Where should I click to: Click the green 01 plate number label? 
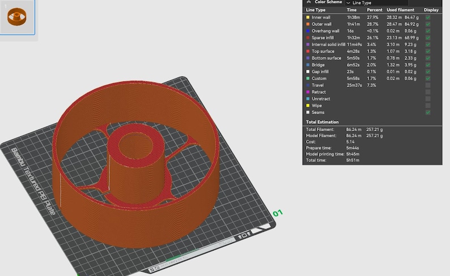(x=278, y=213)
